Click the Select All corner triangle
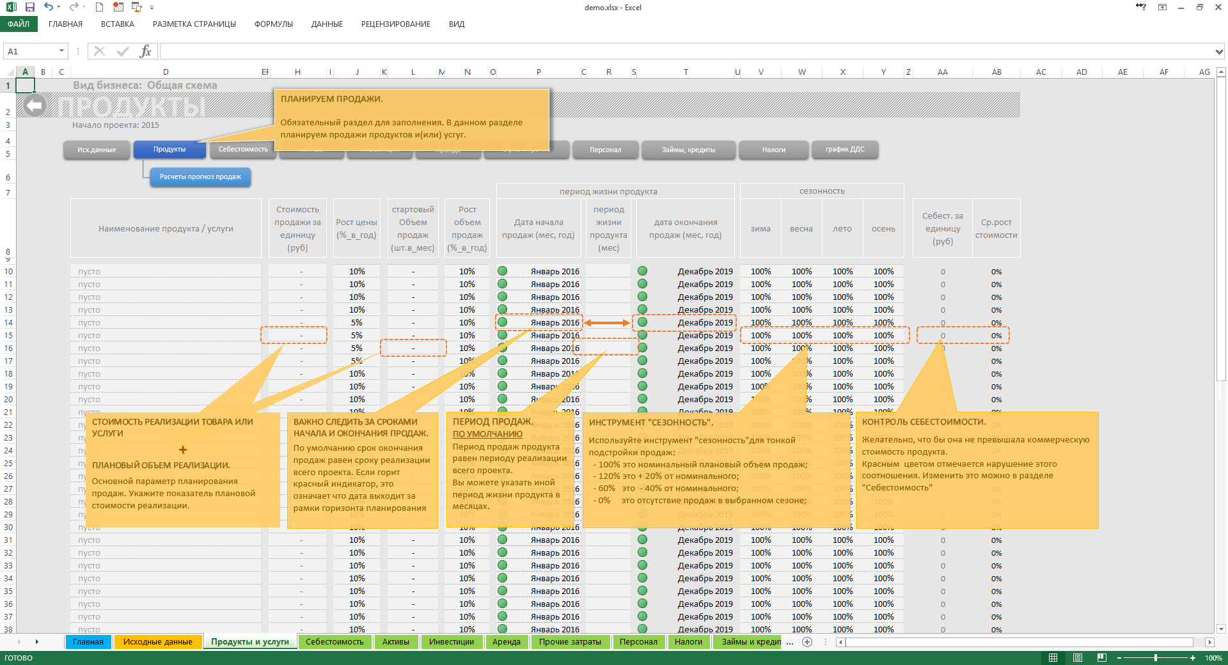Viewport: 1228px width, 665px height. coord(9,72)
